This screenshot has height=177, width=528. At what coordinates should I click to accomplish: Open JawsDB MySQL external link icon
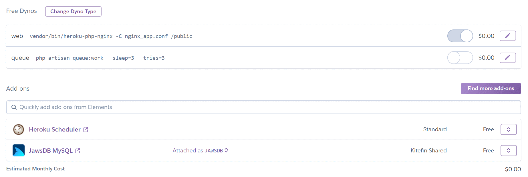78,151
